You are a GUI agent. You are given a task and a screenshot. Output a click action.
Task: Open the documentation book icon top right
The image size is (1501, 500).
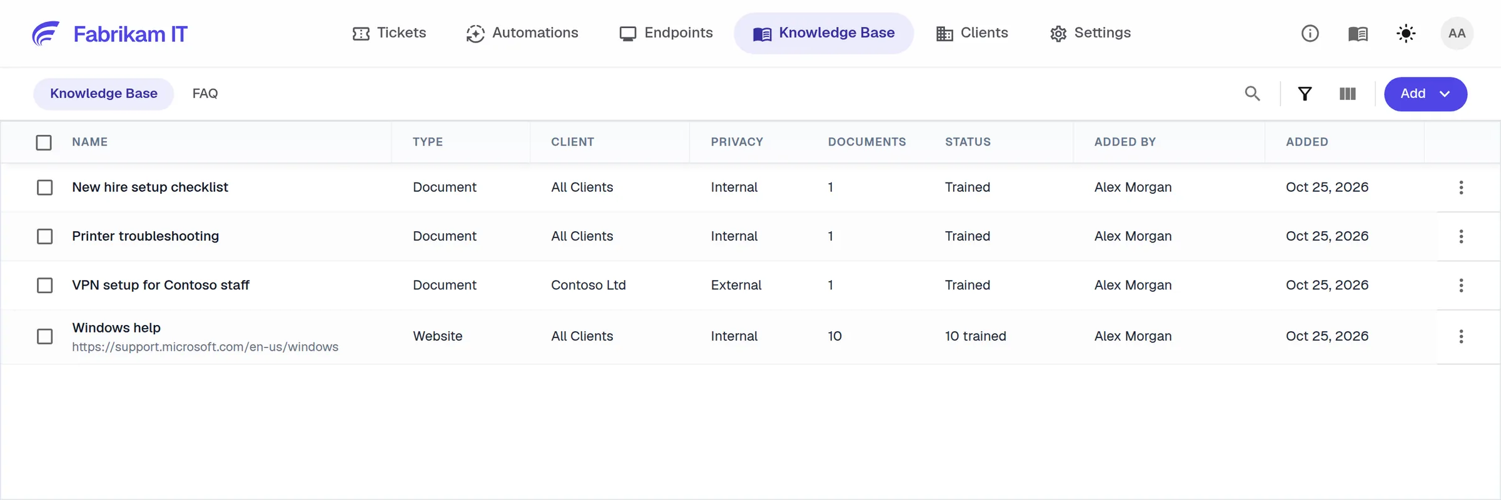[x=1358, y=33]
